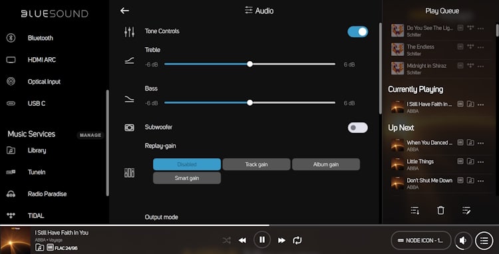Click the TuneIn icon
Screen dimensions: 499x254
click(x=11, y=172)
